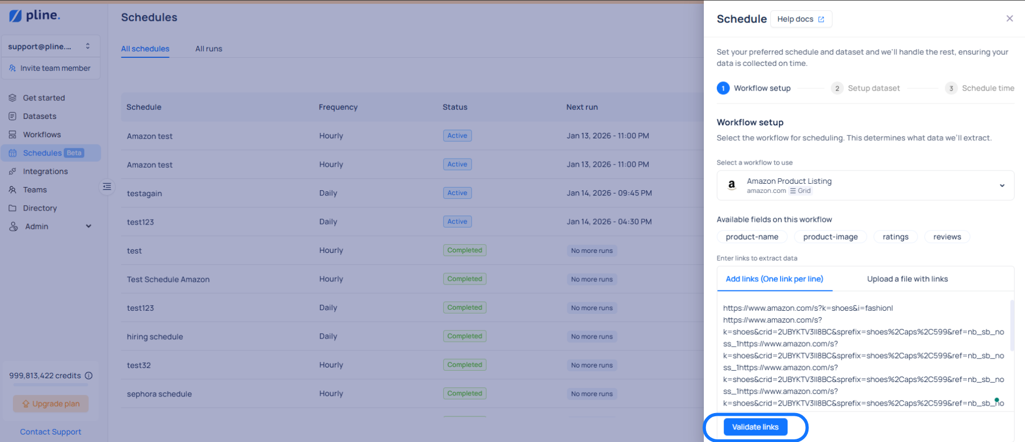The image size is (1025, 442).
Task: Click the credits info icon
Action: tap(89, 376)
